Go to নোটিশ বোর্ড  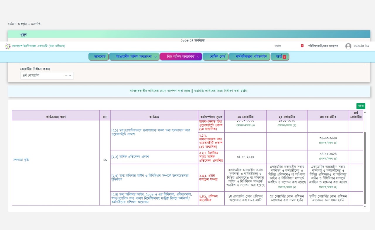(x=215, y=57)
